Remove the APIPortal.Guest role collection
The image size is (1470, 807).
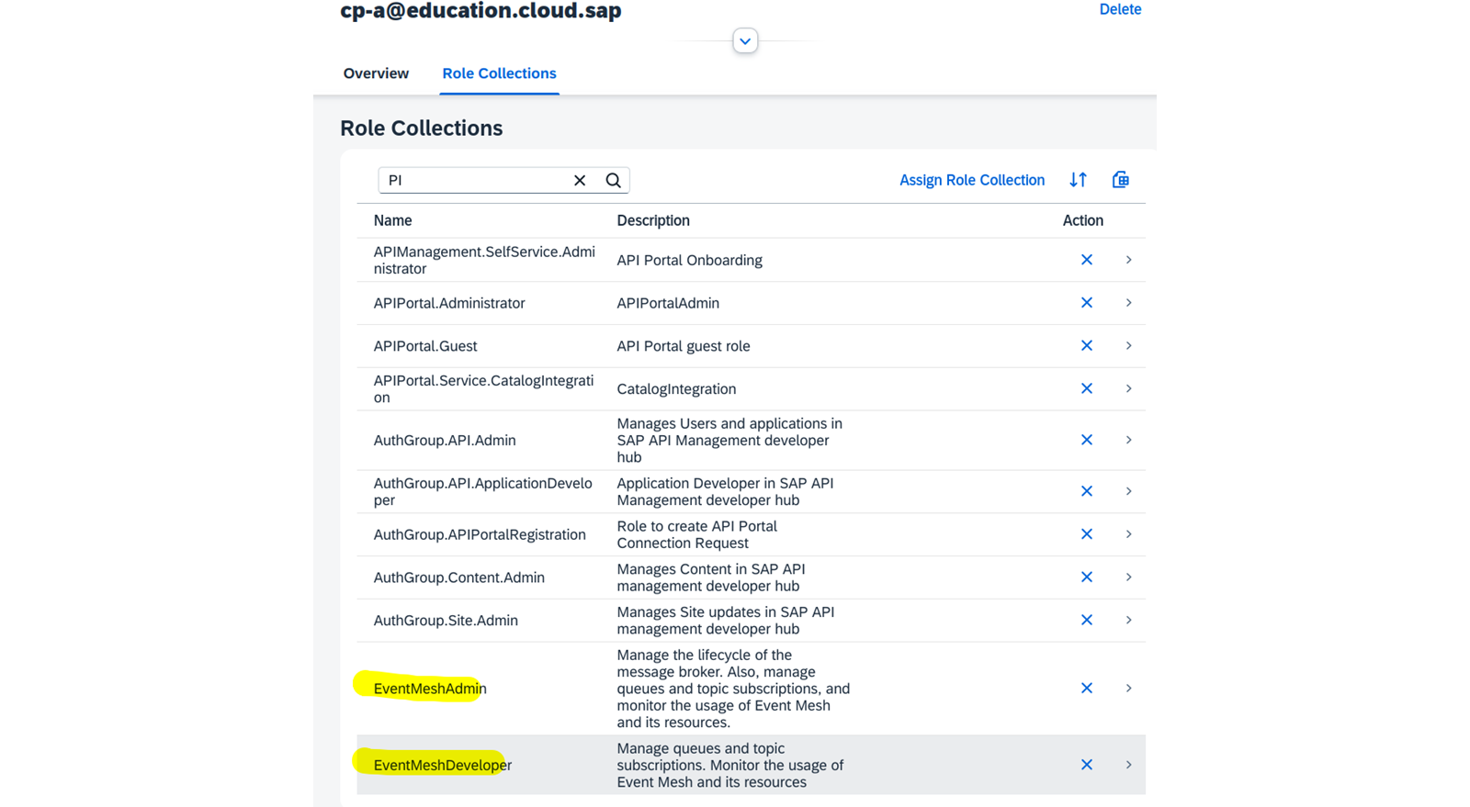[1086, 346]
